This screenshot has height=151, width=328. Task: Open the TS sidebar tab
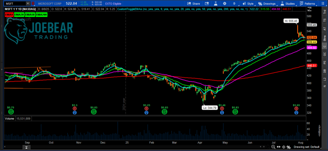(x=325, y=20)
